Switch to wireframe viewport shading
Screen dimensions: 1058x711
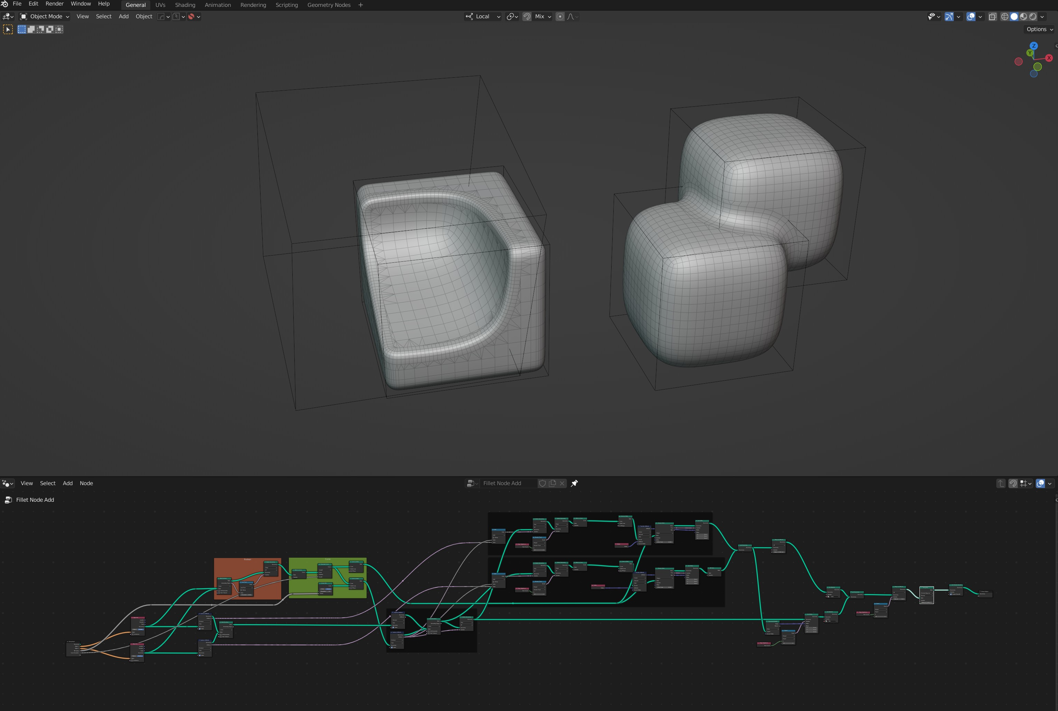pyautogui.click(x=1004, y=17)
